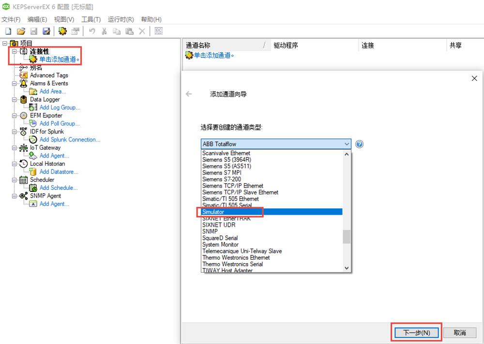Collapse the Data Logger node
Image resolution: width=484 pixels, height=344 pixels.
pyautogui.click(x=14, y=99)
